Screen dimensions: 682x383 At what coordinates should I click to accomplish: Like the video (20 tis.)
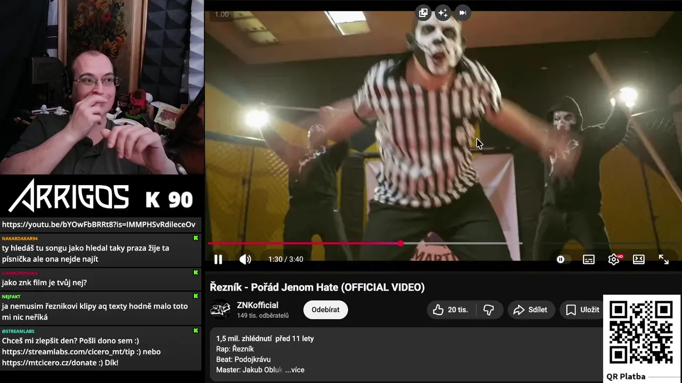coord(451,310)
